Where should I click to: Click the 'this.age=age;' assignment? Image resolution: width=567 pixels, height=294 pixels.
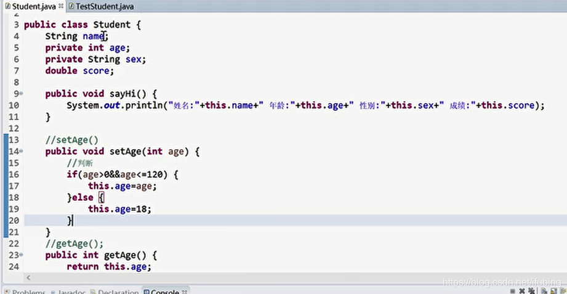(x=123, y=186)
